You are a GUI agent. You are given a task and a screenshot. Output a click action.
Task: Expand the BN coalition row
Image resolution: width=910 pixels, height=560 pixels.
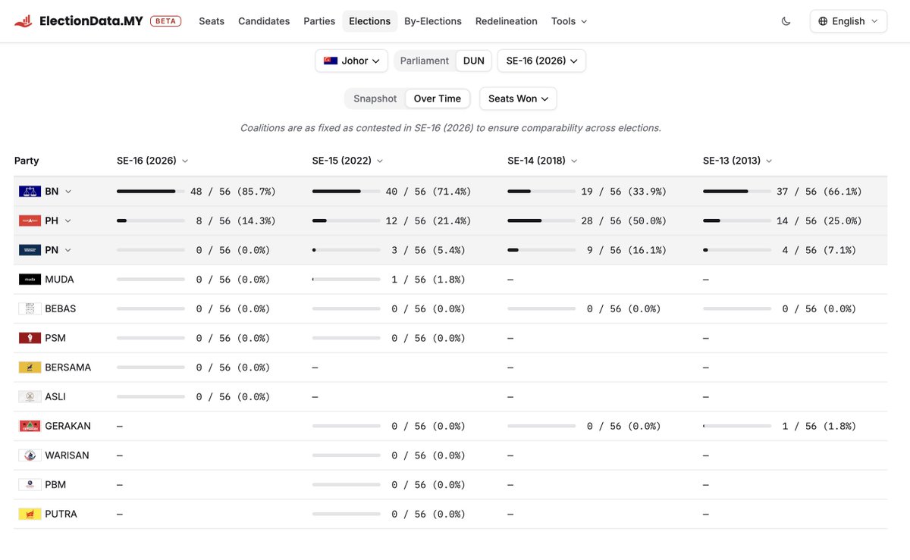(68, 192)
